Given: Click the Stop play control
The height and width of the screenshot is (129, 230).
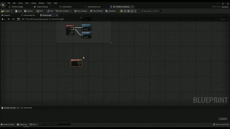Looking at the screenshot, I should click(129, 11).
